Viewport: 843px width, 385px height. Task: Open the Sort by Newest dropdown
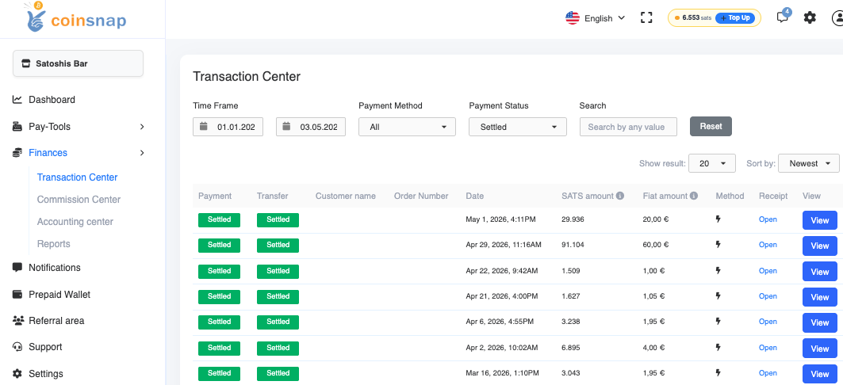[x=809, y=163]
